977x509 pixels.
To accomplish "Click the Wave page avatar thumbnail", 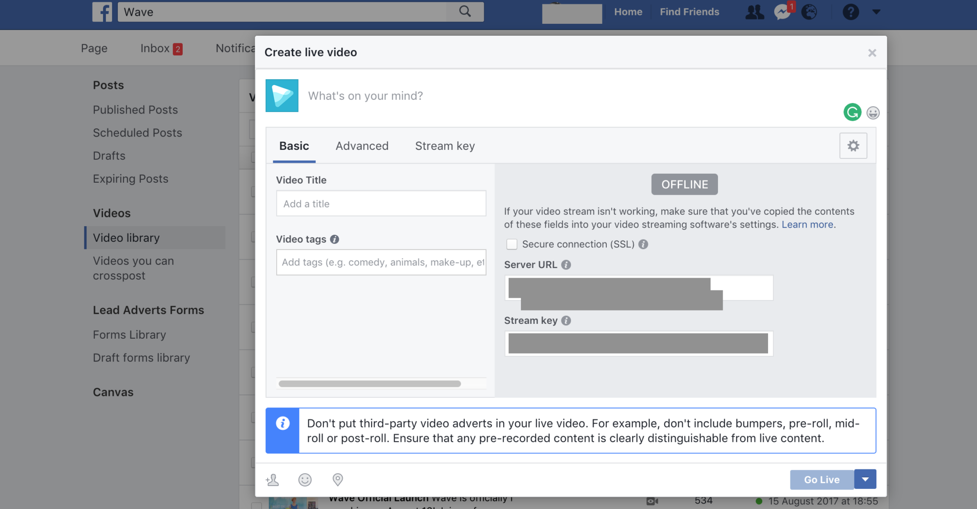I will click(x=282, y=95).
